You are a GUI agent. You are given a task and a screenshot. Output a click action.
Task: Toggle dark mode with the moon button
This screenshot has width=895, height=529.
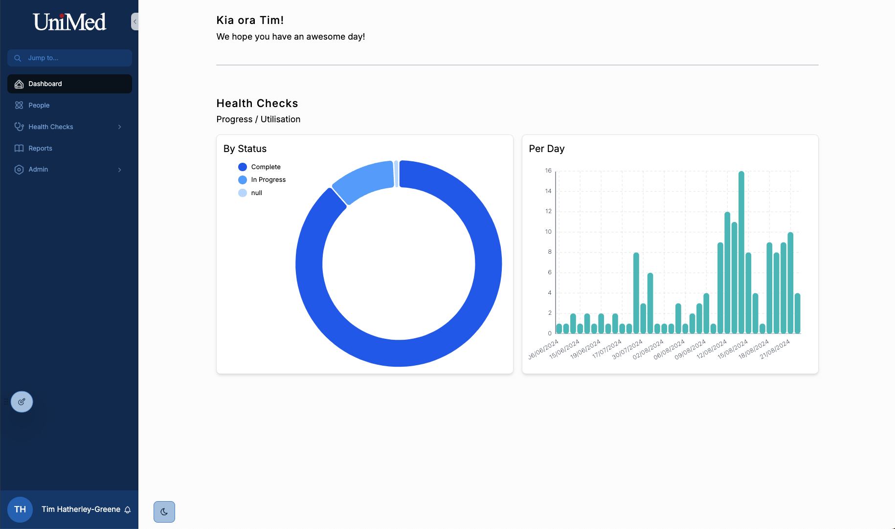(164, 512)
